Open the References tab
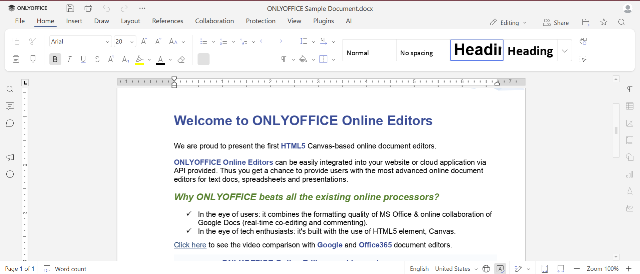 (167, 21)
